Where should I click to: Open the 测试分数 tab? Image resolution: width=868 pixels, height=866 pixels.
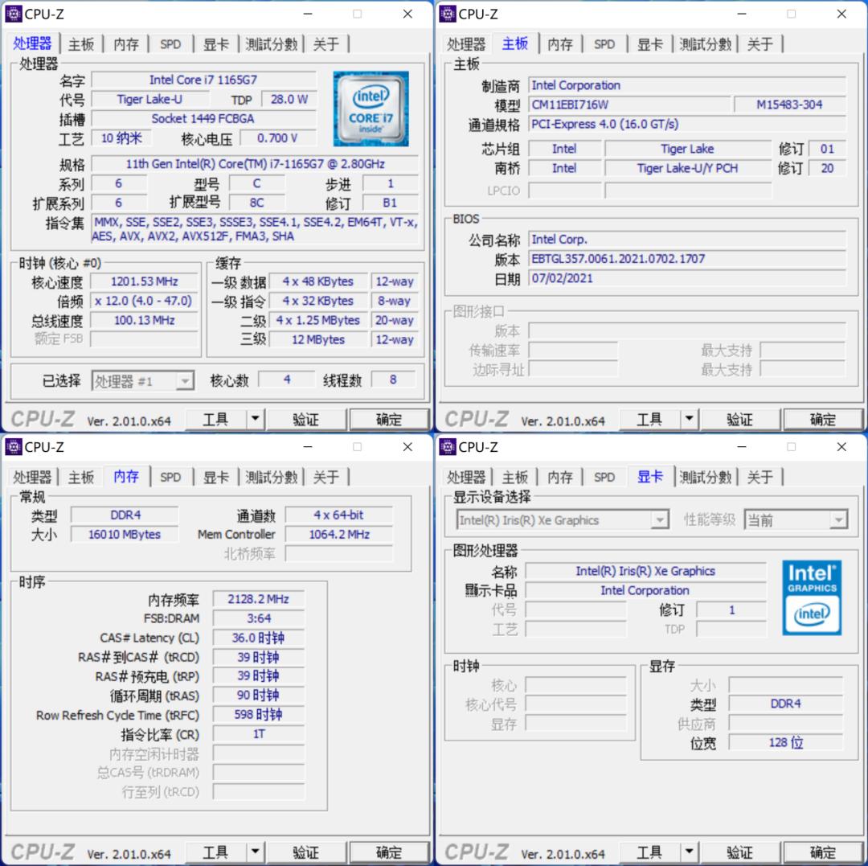tap(272, 44)
